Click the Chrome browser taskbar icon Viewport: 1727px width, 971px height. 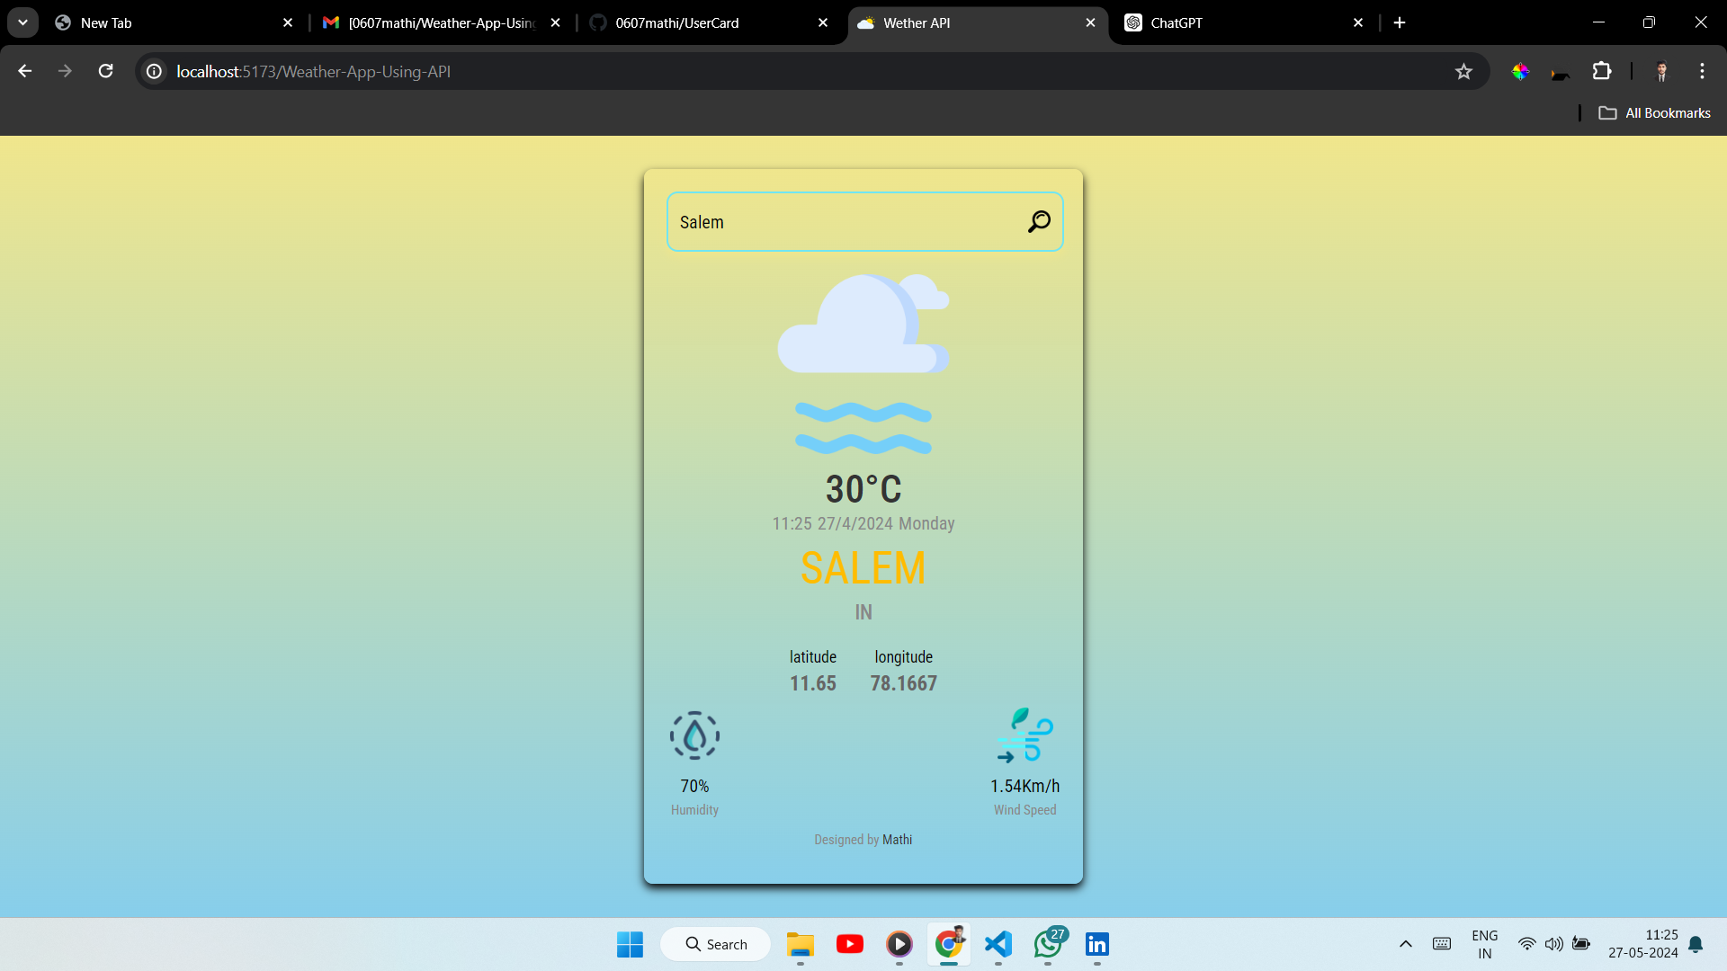click(949, 944)
